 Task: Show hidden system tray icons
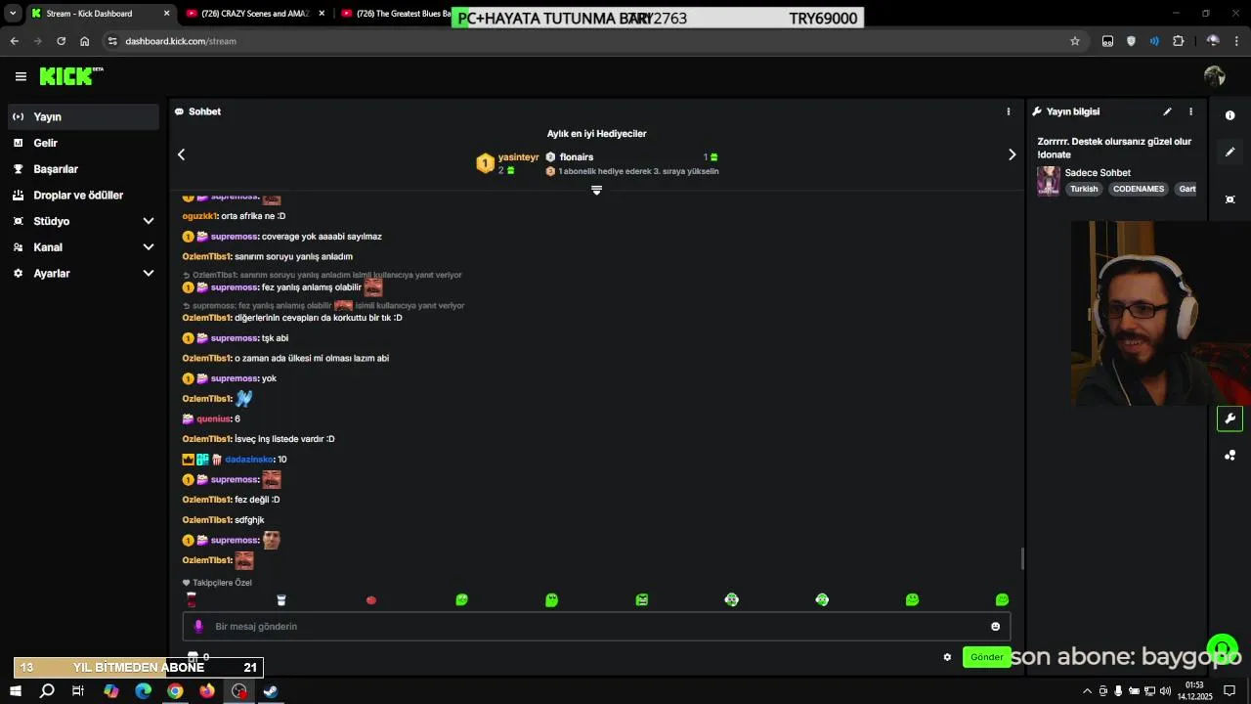(1087, 691)
